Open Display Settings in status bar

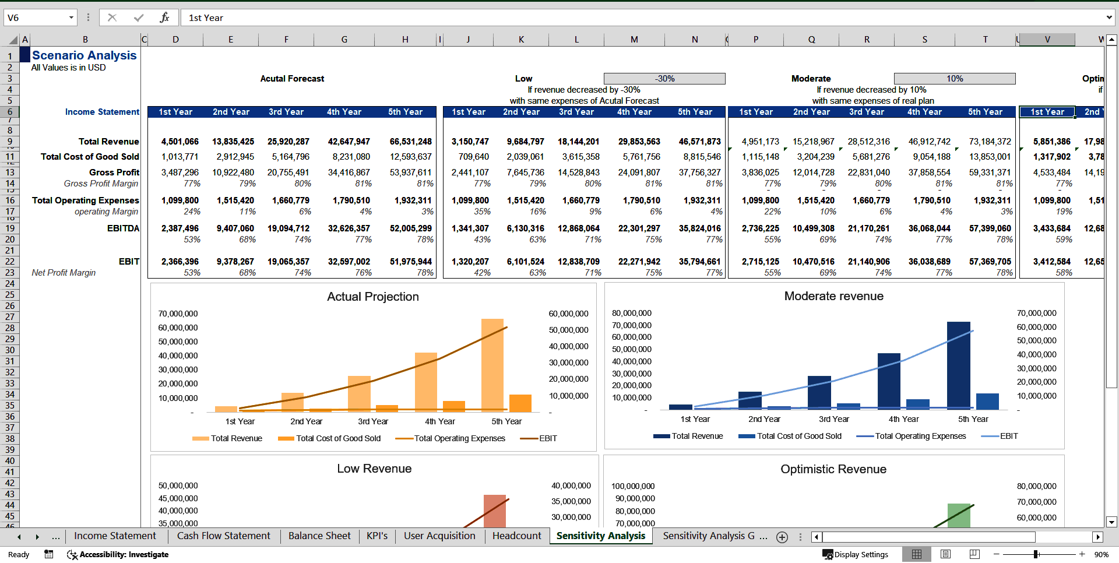[x=855, y=554]
